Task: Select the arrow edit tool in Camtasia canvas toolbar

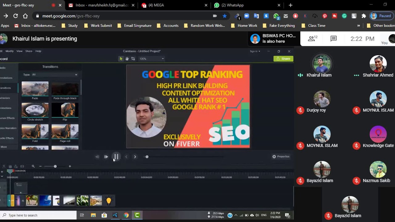Action: pyautogui.click(x=121, y=59)
